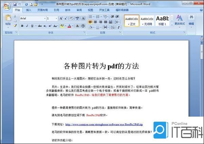Toggle superscript formatting
This screenshot has width=204, height=144.
click(50, 26)
